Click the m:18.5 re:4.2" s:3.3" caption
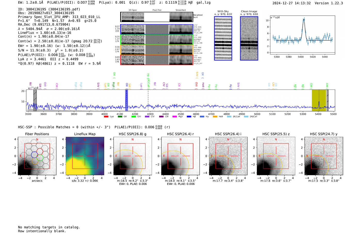361x245 pixels. [x=133, y=181]
